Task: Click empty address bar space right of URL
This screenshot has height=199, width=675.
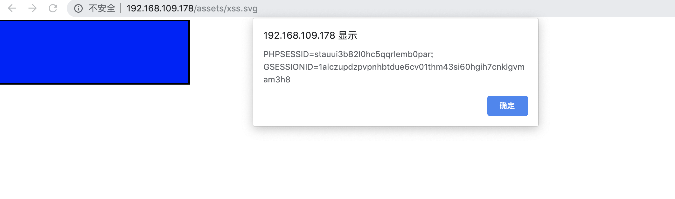Action: [x=445, y=9]
